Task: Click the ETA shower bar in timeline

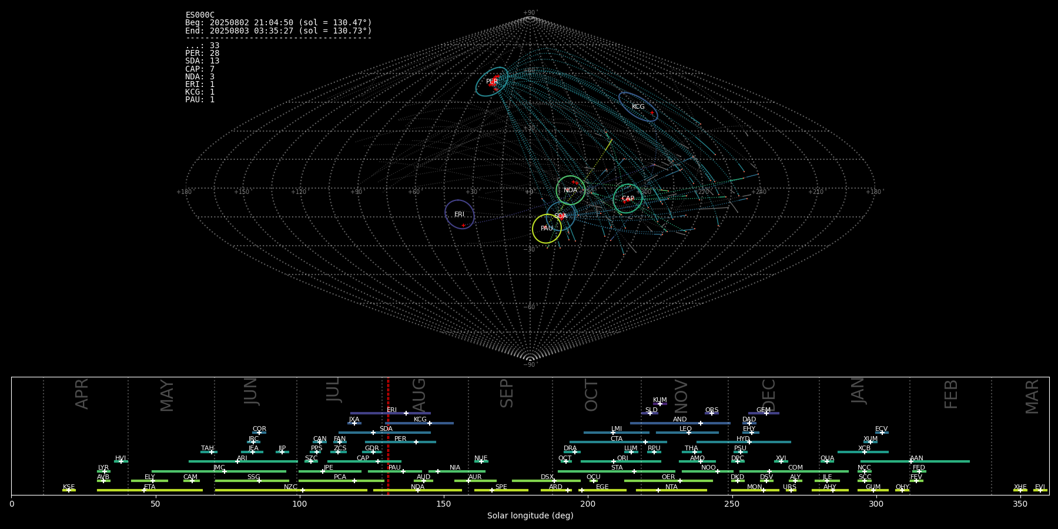Action: coord(150,490)
